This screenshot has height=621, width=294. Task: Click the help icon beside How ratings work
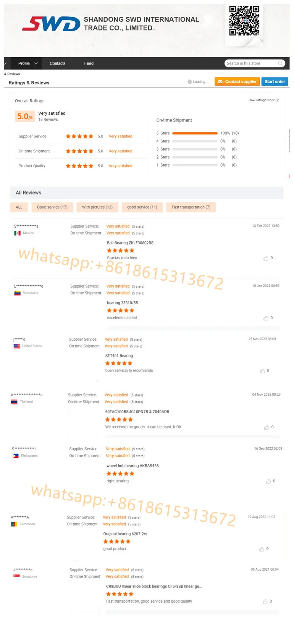point(277,100)
